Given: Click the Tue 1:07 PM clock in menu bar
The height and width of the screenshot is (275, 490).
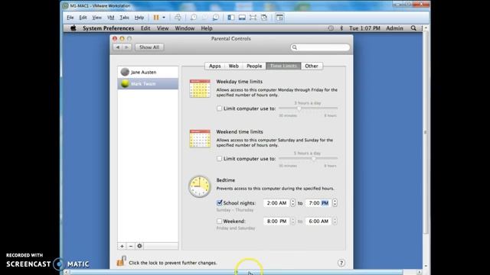Looking at the screenshot, I should [364, 28].
